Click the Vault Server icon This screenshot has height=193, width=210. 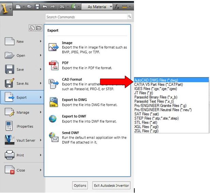pyautogui.click(x=10, y=140)
